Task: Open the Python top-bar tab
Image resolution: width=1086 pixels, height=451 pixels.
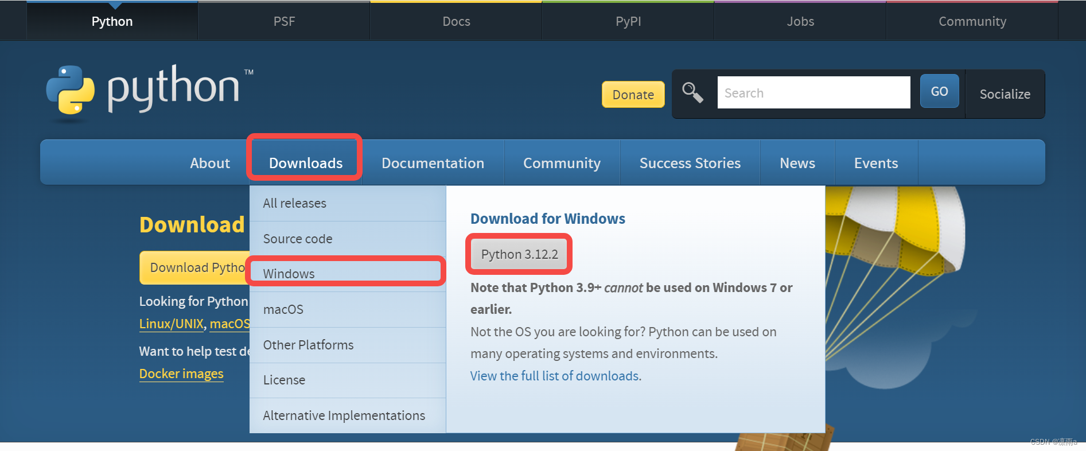Action: 112,21
